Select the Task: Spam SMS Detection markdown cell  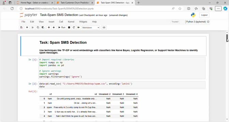point(113,46)
